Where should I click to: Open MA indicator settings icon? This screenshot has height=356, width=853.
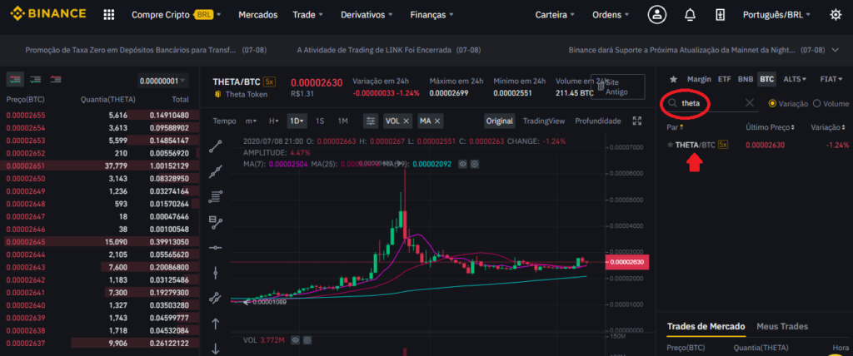(475, 163)
